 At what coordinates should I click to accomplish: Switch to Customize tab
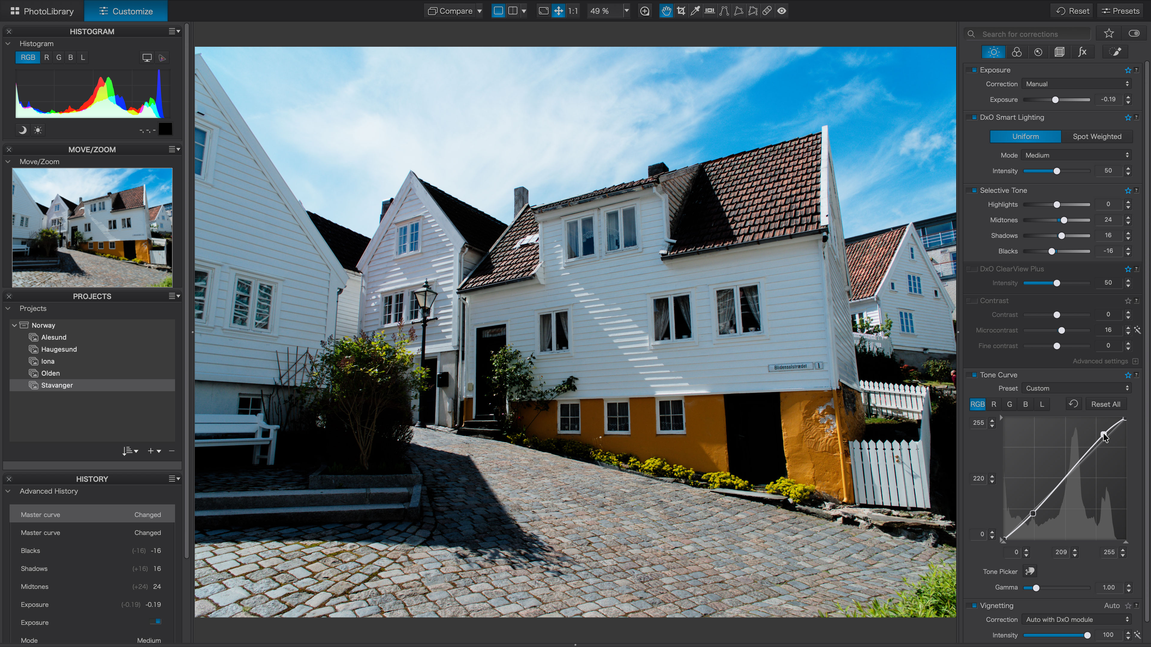pyautogui.click(x=126, y=11)
